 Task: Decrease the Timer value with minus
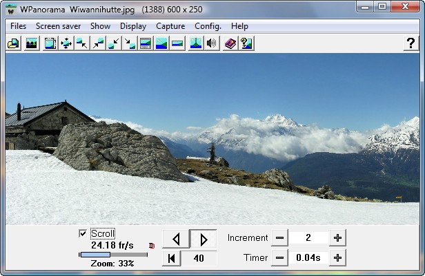(279, 258)
